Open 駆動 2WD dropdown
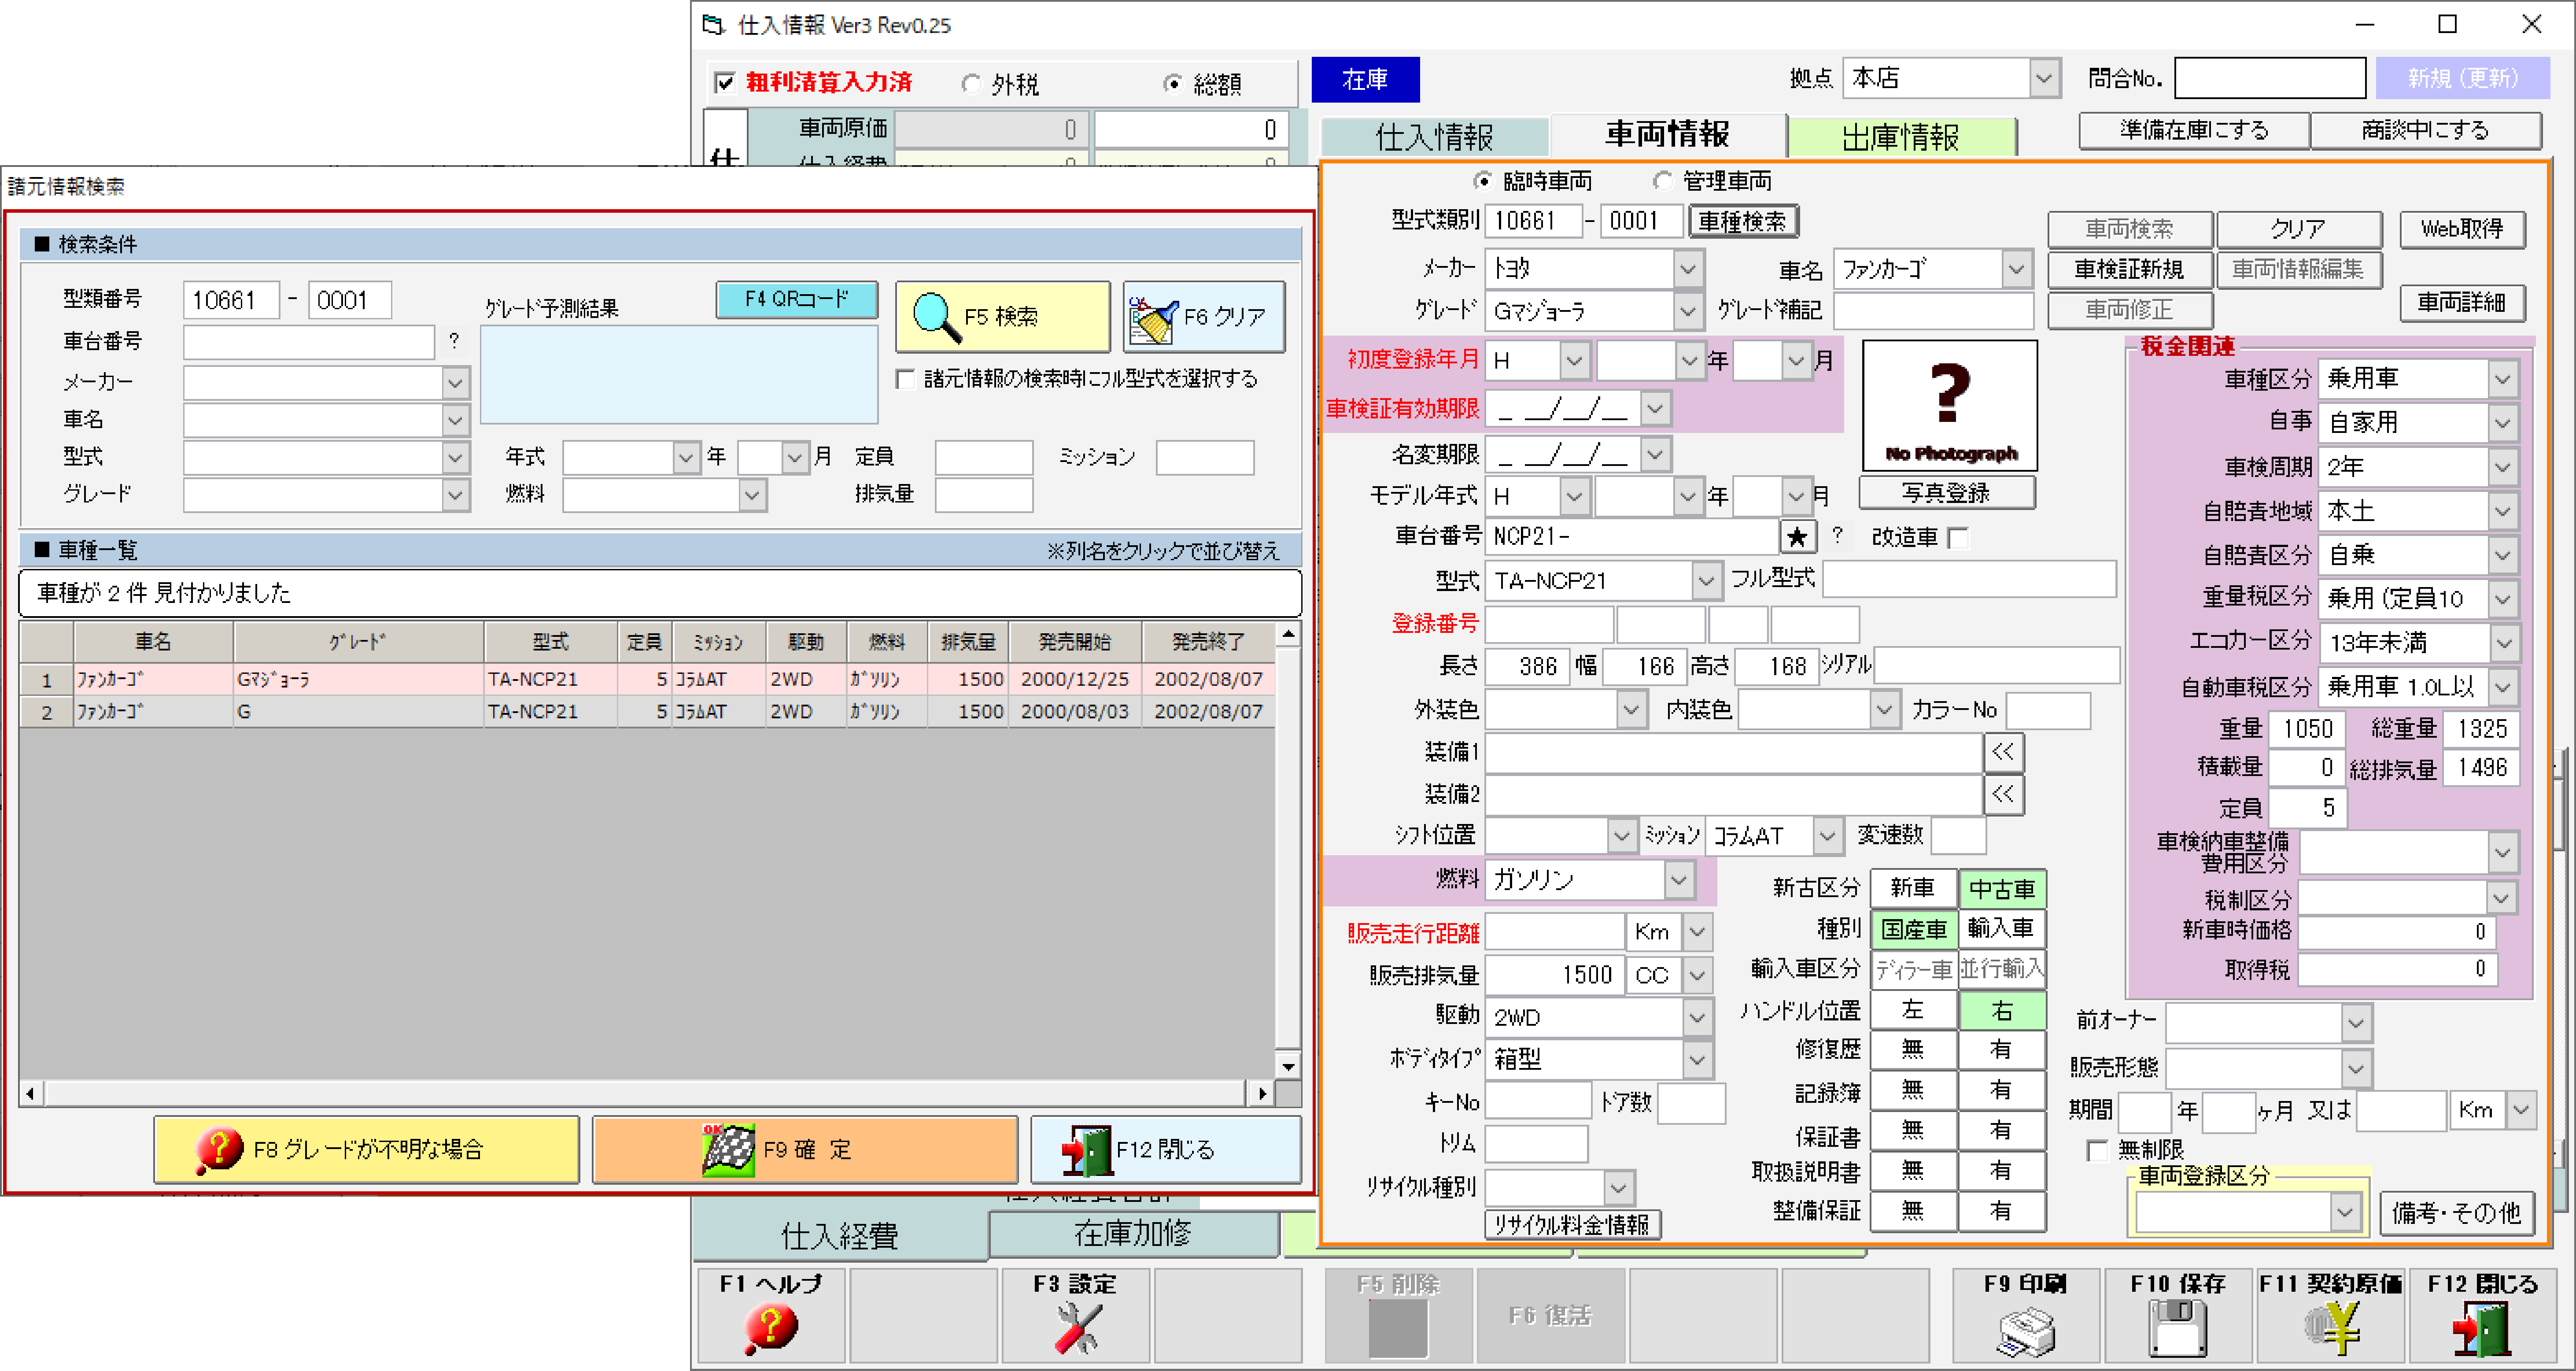The image size is (2576, 1371). pos(1697,1018)
